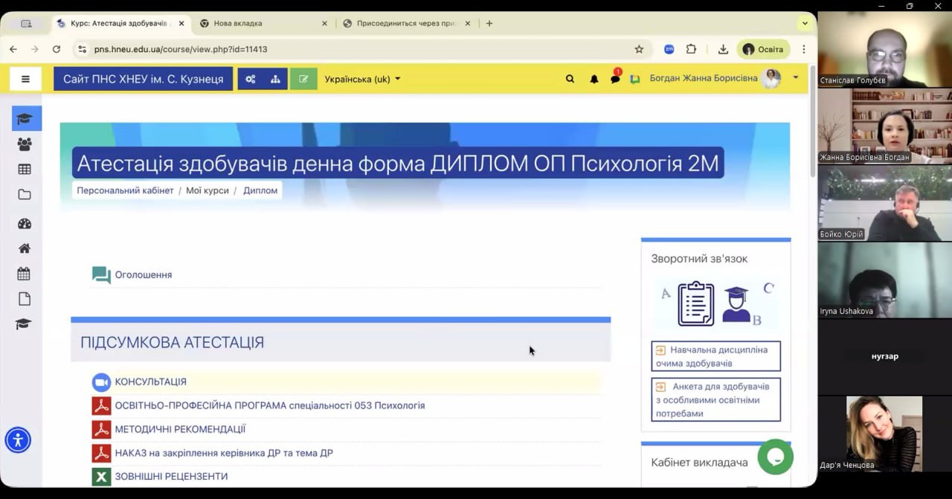Open the browser tab list dropdown arrow
952x499 pixels.
(805, 23)
